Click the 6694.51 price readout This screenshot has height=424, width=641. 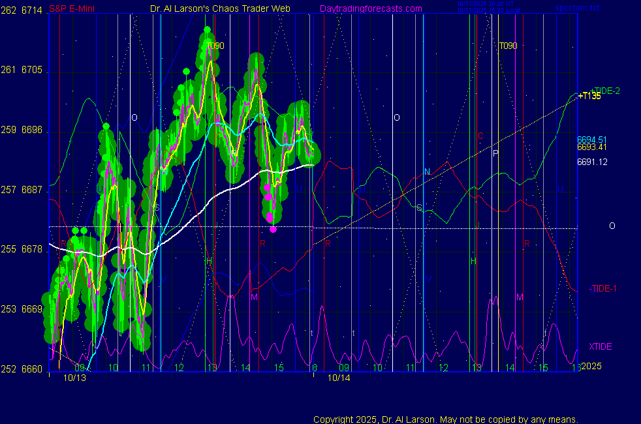click(x=592, y=140)
